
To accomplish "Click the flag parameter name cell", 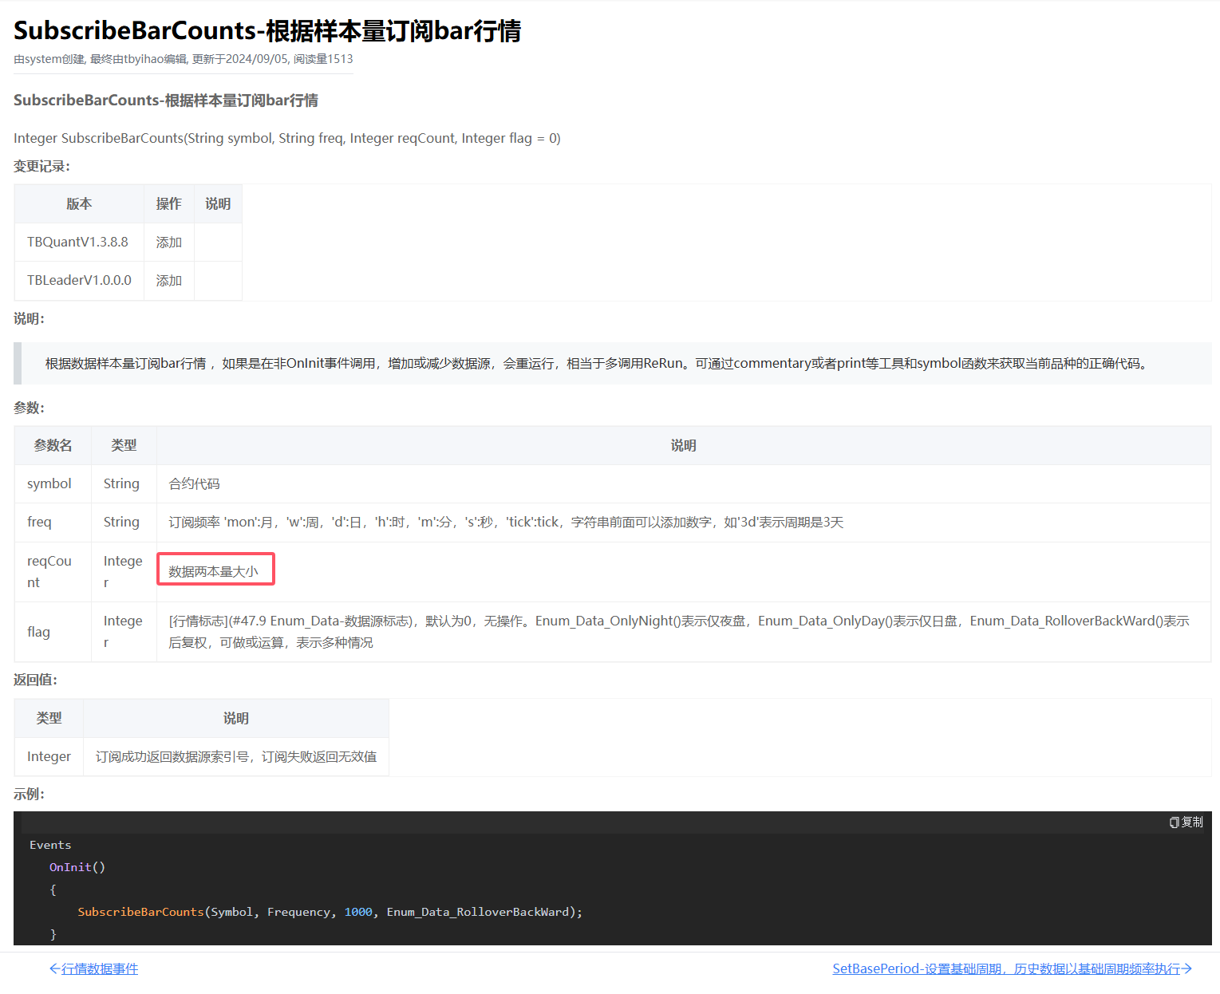I will point(38,632).
